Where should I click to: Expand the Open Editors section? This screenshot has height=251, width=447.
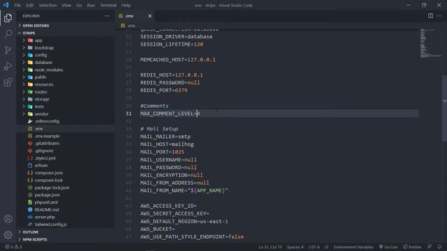click(x=66, y=26)
